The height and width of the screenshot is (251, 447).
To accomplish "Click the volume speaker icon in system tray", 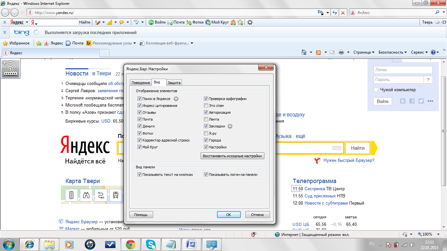I will (412, 244).
